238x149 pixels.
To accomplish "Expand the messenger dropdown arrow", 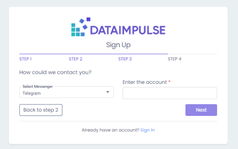I will (108, 92).
